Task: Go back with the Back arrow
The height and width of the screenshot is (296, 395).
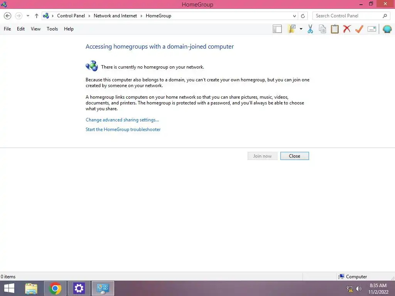Action: (x=8, y=16)
